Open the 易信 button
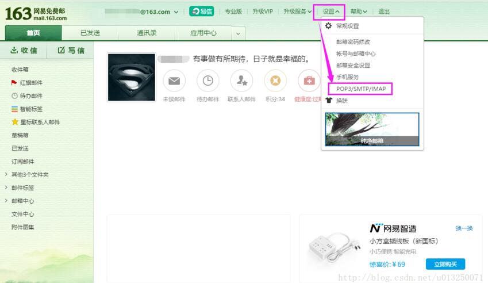This screenshot has width=488, height=283. point(202,12)
